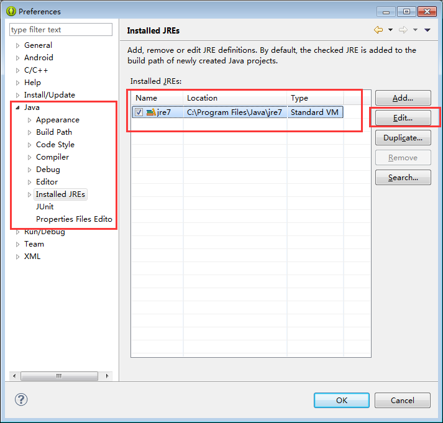
Task: Click the tree horizontal scrollbar thumb
Action: point(59,376)
